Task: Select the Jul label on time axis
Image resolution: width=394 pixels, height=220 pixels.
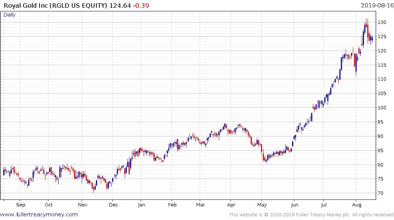Action: coord(324,205)
